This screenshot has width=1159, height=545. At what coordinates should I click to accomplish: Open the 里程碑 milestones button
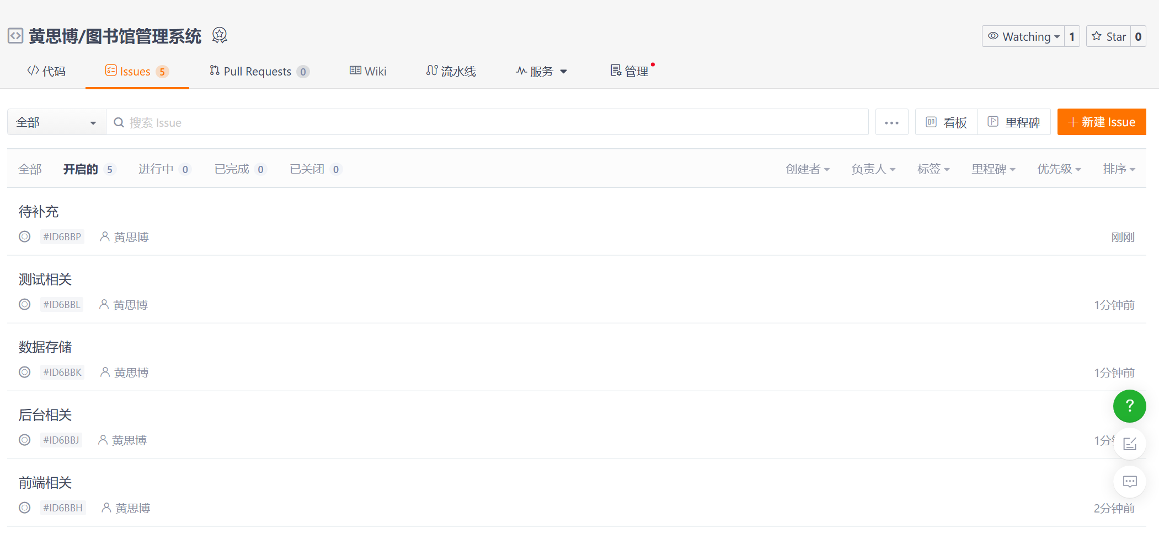click(1014, 122)
